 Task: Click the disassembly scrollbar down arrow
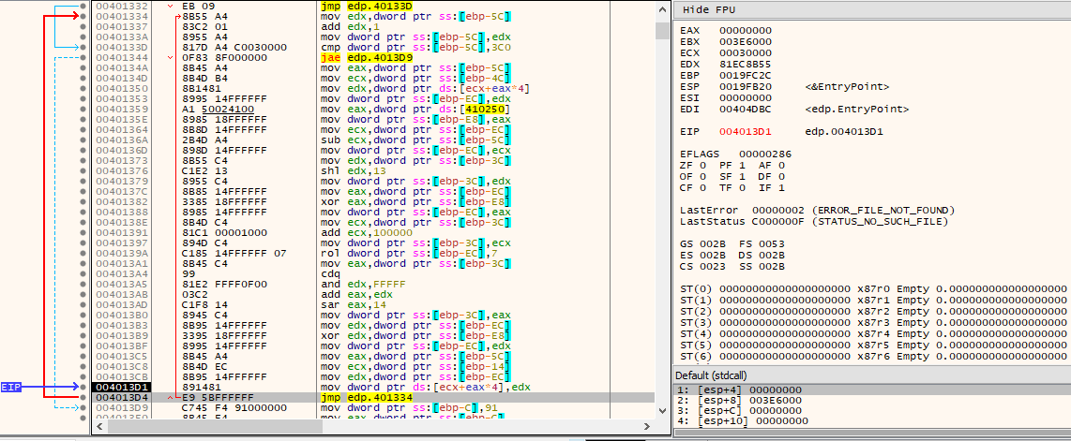661,411
